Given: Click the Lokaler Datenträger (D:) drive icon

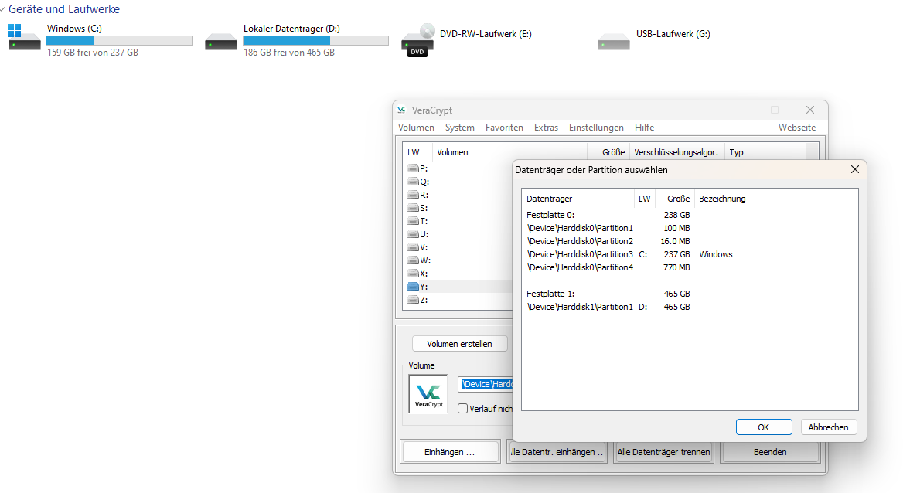Looking at the screenshot, I should pyautogui.click(x=221, y=42).
